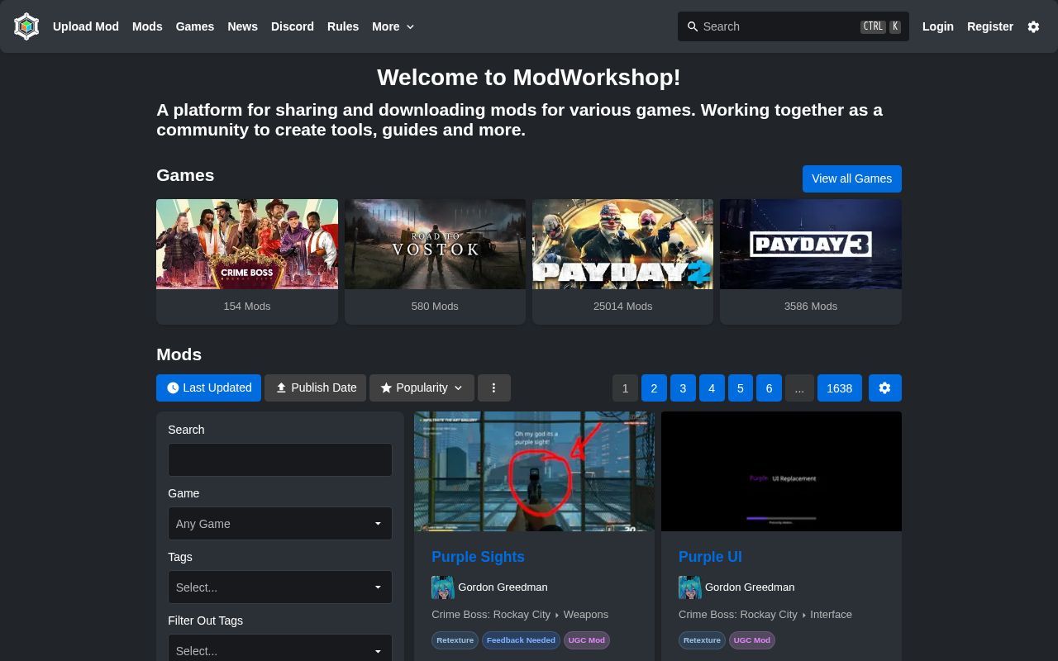1058x661 pixels.
Task: Go to Games in navbar
Action: (x=195, y=26)
